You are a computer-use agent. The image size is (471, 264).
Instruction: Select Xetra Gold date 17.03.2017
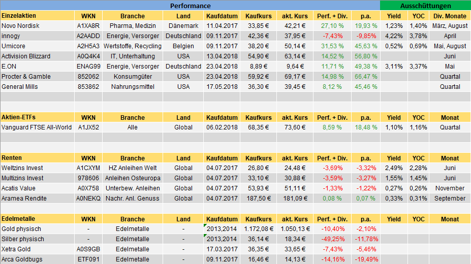pyautogui.click(x=222, y=249)
